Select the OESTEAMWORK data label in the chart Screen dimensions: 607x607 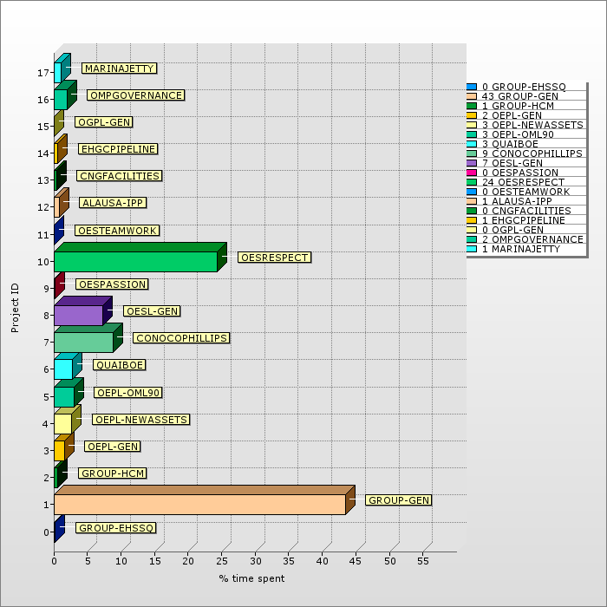(117, 231)
